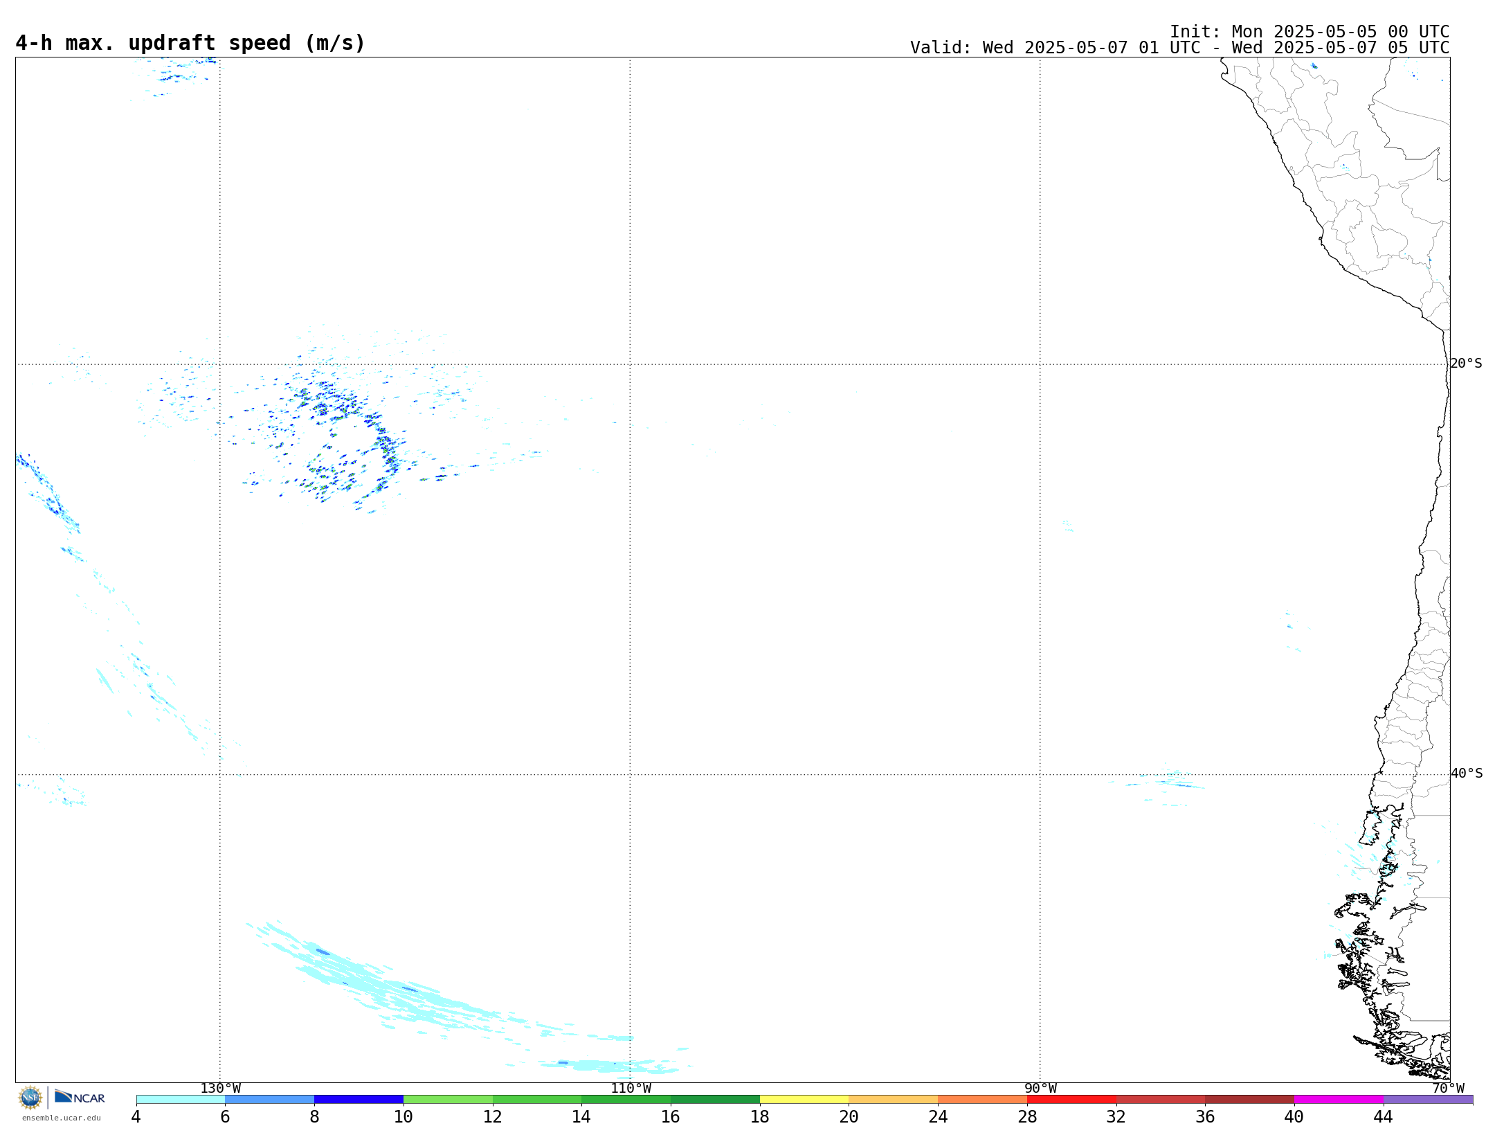Click the colorbar label '40'
Viewport: 1495px width, 1126px height.
coord(1294,1117)
